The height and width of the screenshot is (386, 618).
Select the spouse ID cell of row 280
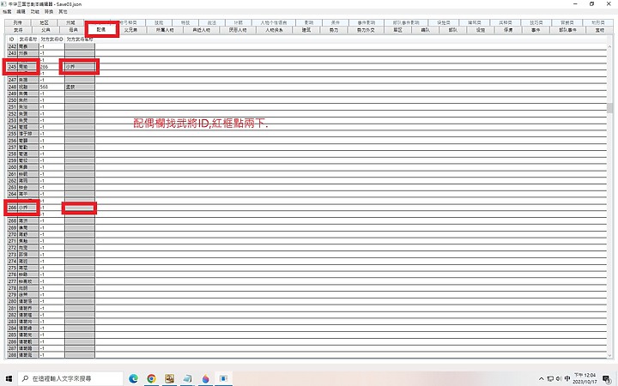tap(51, 301)
